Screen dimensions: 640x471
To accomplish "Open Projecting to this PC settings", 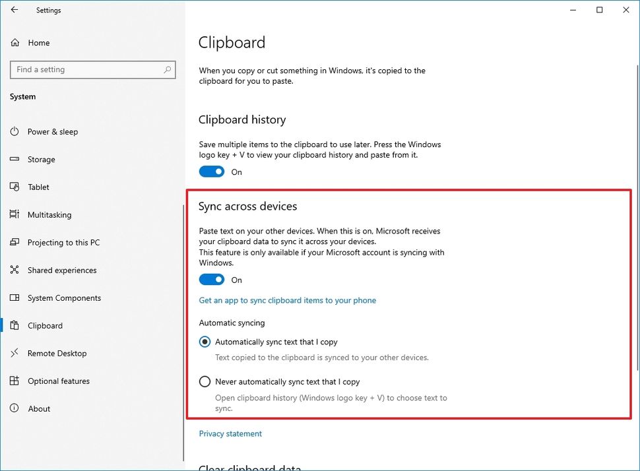I will [62, 242].
